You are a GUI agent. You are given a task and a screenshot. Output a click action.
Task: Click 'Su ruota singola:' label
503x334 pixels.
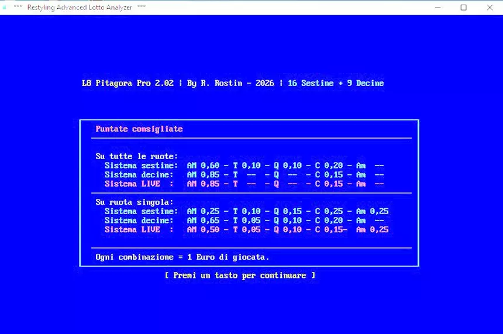[x=135, y=202]
